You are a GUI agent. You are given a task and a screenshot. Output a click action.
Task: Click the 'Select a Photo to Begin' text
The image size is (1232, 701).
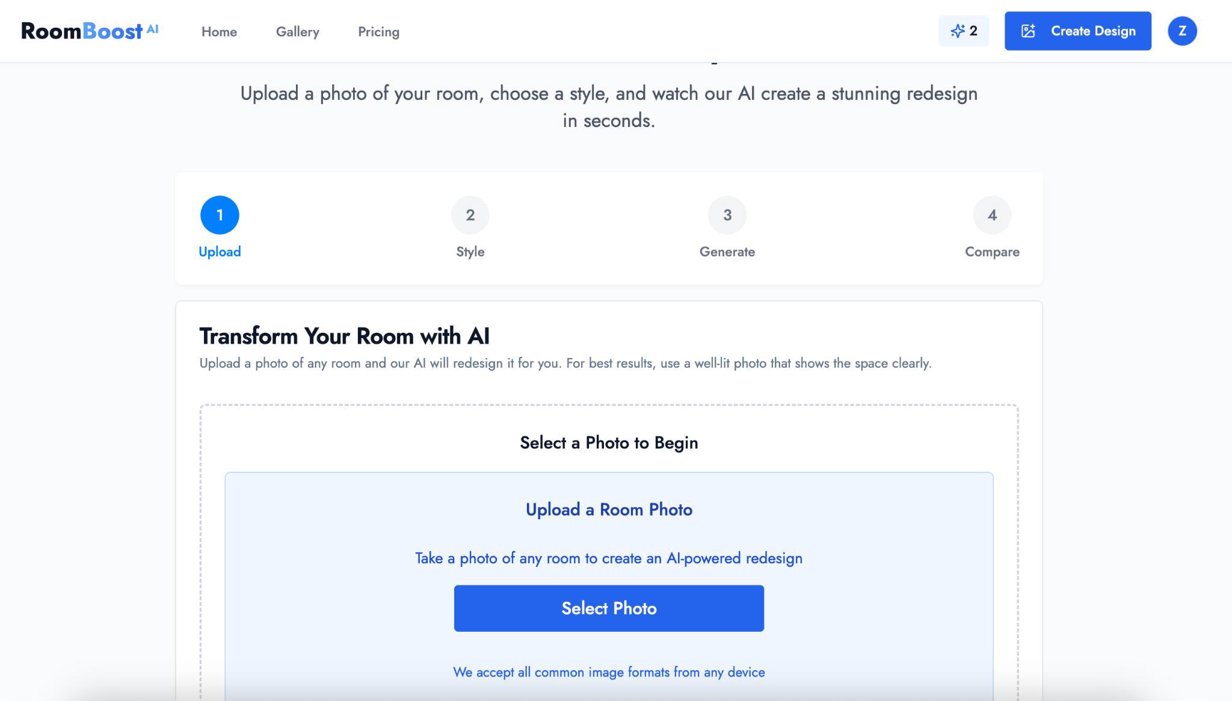pyautogui.click(x=609, y=443)
